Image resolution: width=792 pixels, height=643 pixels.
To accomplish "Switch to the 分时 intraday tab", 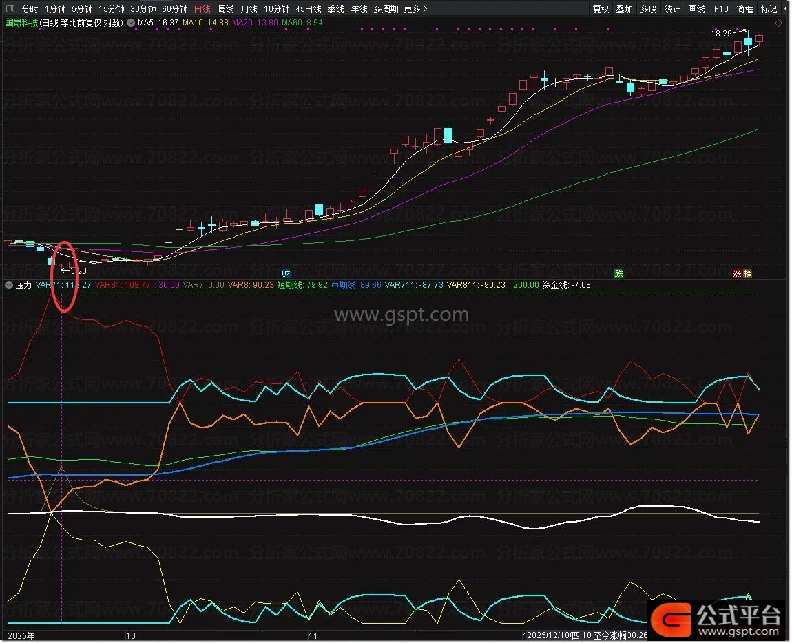I will click(30, 9).
